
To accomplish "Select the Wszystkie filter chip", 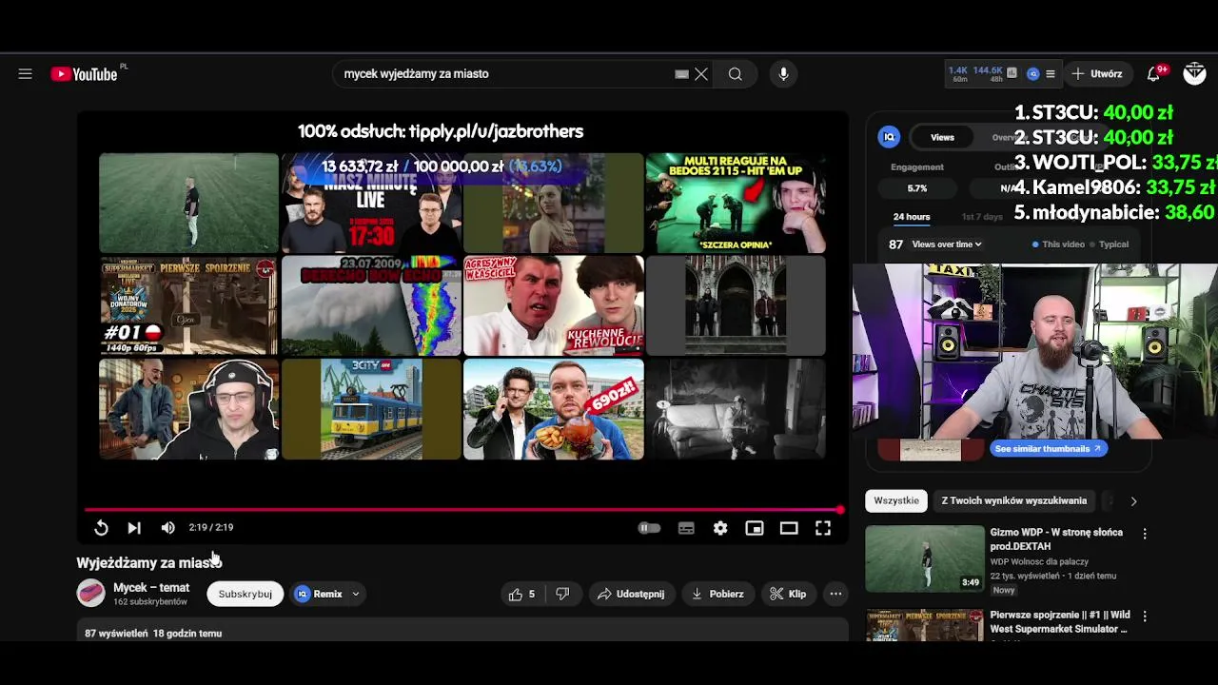I will [896, 500].
